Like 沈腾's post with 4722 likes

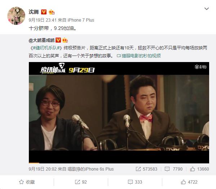(189, 182)
